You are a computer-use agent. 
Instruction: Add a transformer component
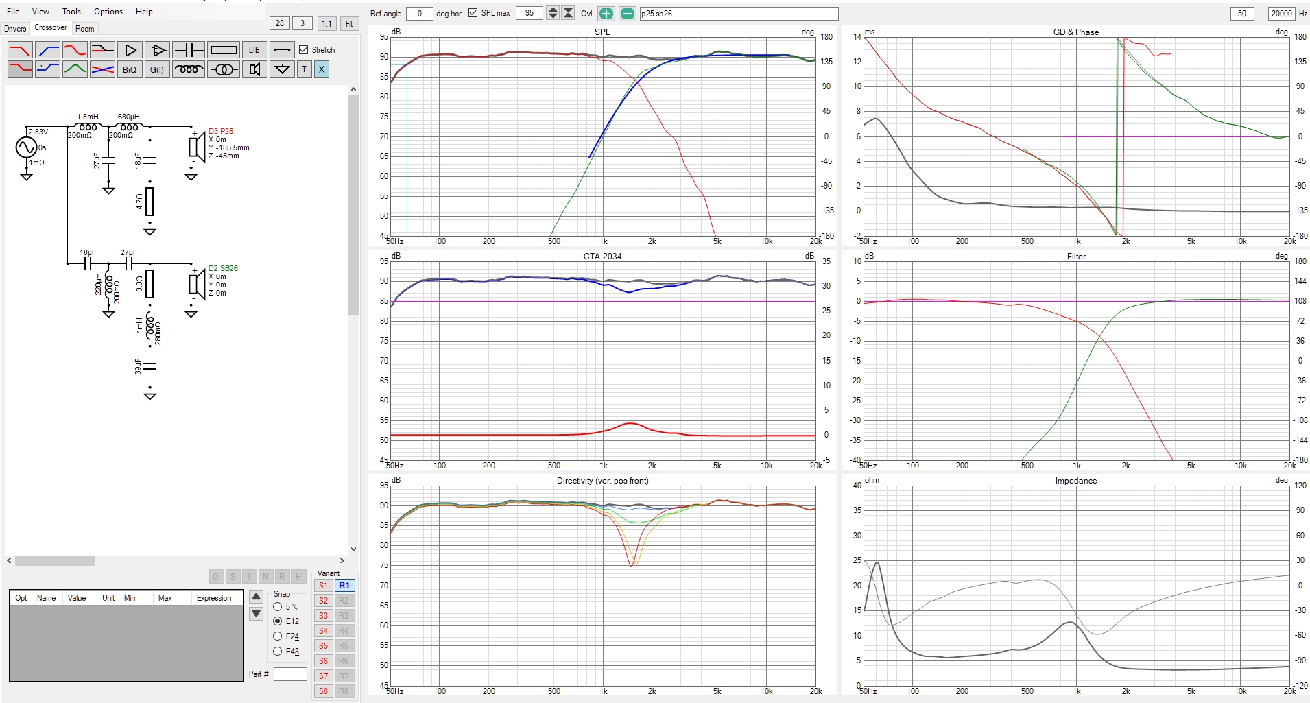(x=224, y=69)
